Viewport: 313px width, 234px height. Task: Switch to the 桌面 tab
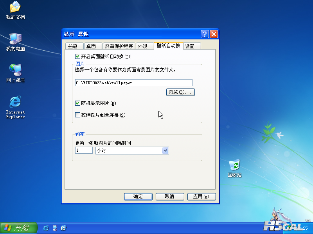coord(93,46)
